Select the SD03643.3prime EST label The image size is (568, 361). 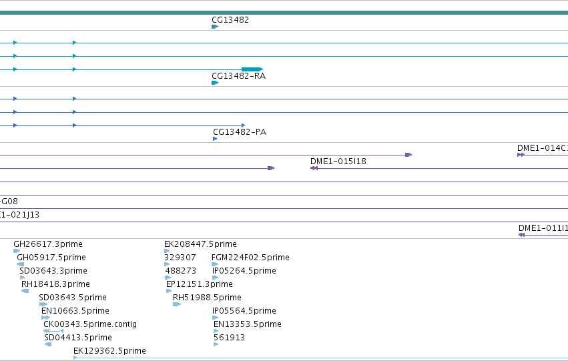click(53, 271)
